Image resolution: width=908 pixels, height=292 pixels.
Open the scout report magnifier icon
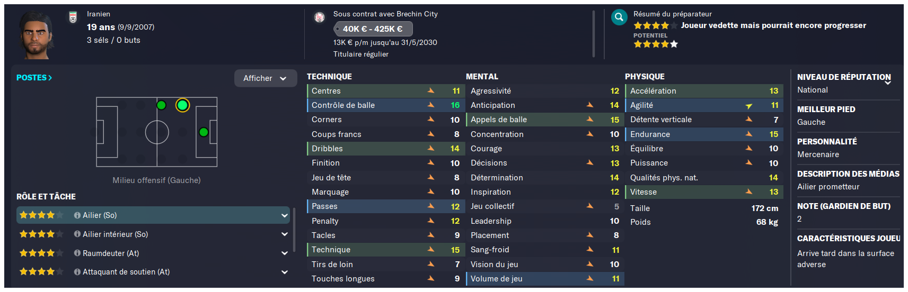tap(619, 17)
